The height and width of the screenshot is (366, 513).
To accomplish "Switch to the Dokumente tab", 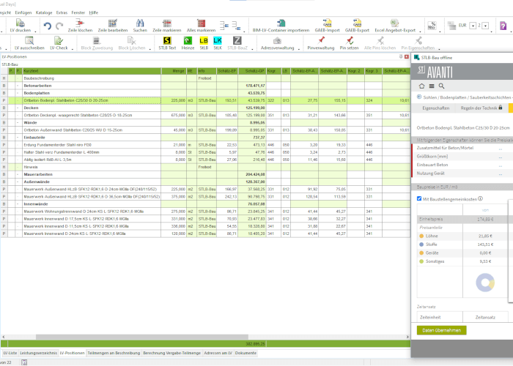I will [x=246, y=353].
